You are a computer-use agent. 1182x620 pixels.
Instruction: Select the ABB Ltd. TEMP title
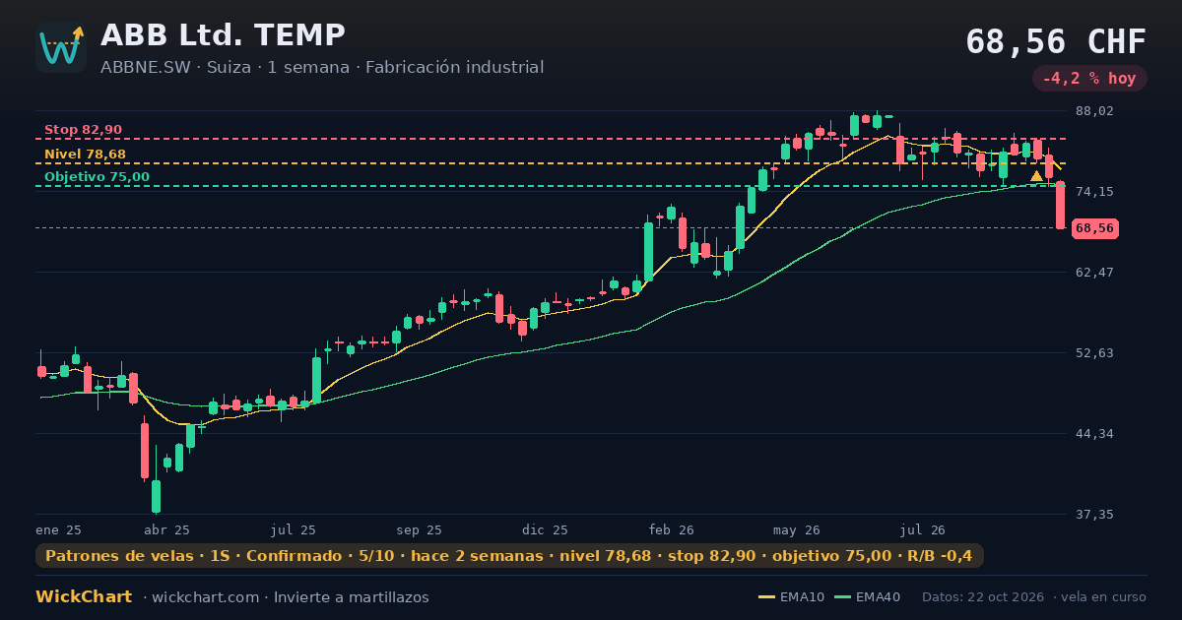(x=223, y=35)
